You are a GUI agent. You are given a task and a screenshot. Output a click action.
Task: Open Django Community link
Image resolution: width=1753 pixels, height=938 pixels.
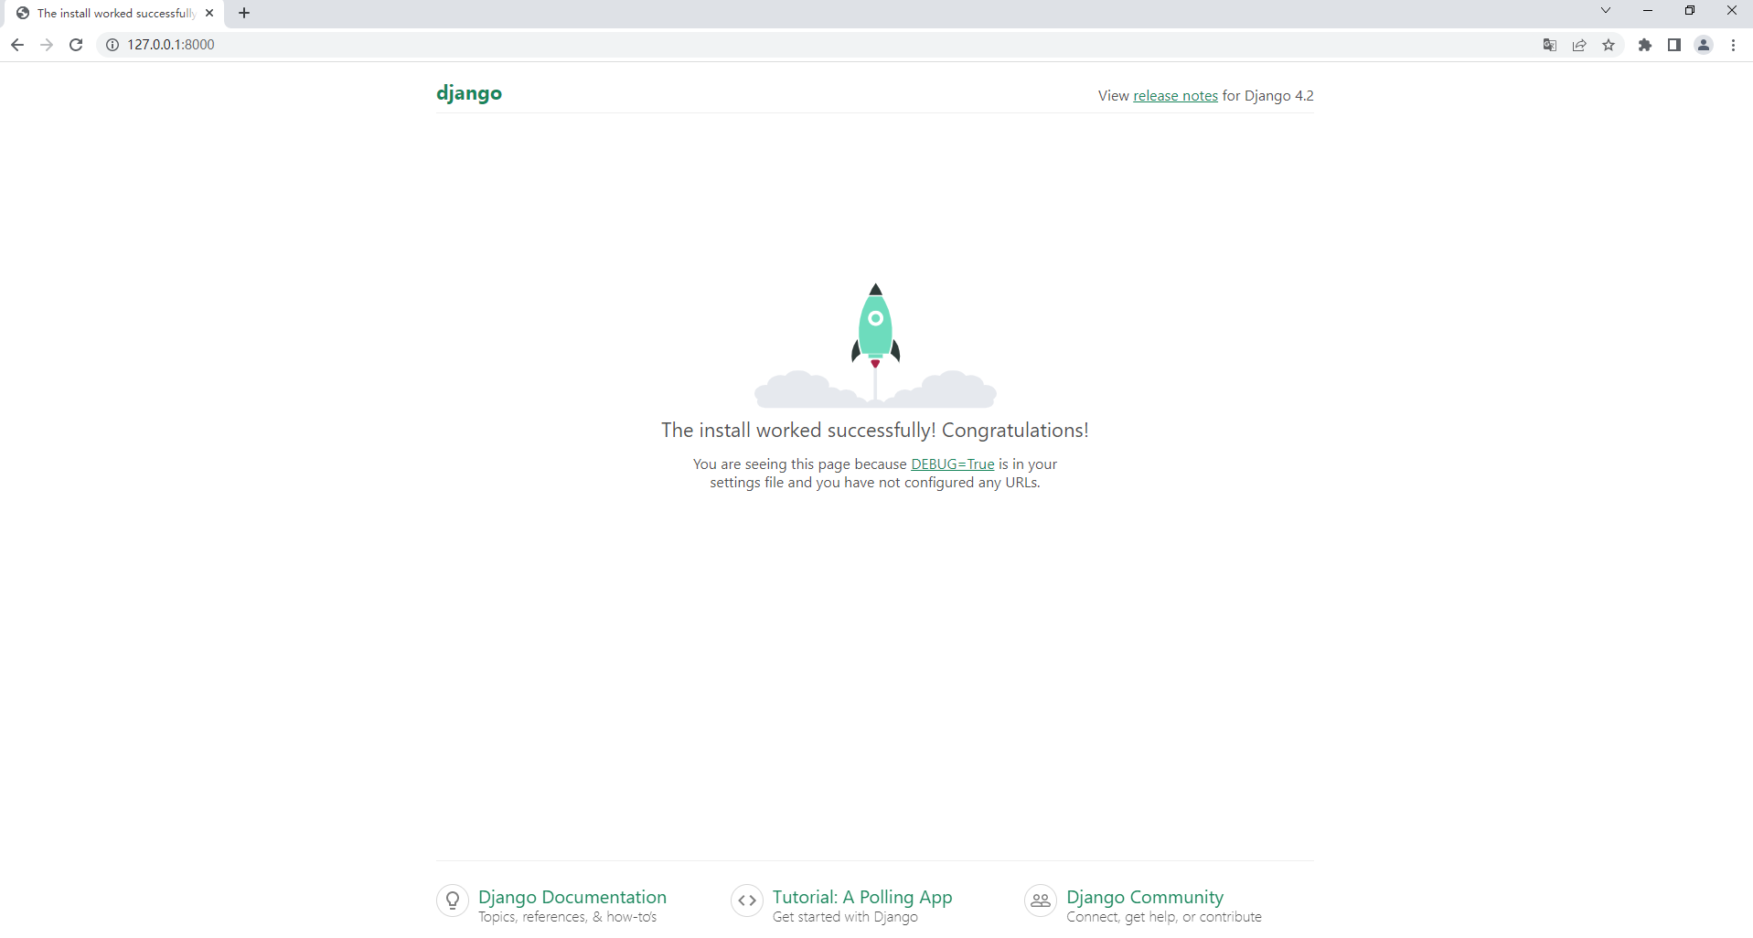[1145, 897]
